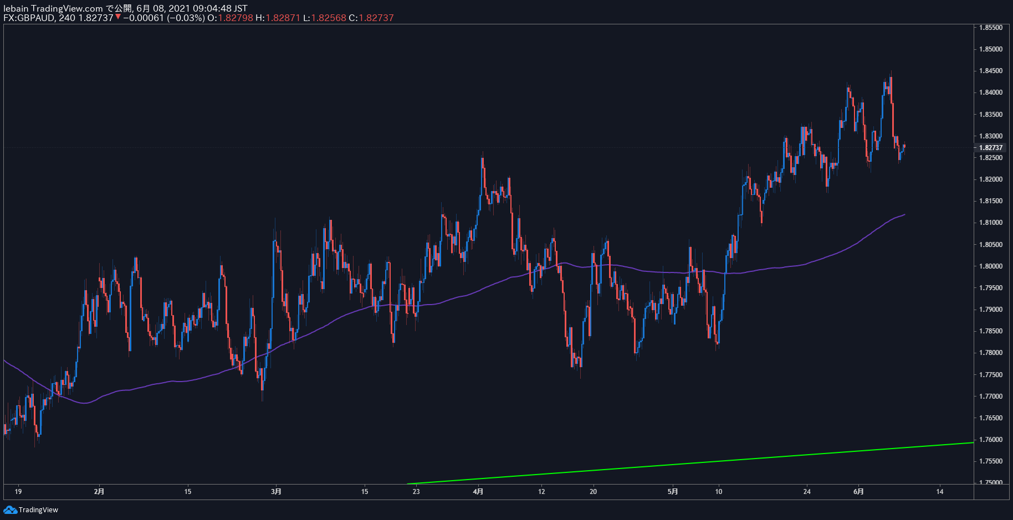Click the 1.82000 price axis label
This screenshot has width=1013, height=520.
click(991, 179)
